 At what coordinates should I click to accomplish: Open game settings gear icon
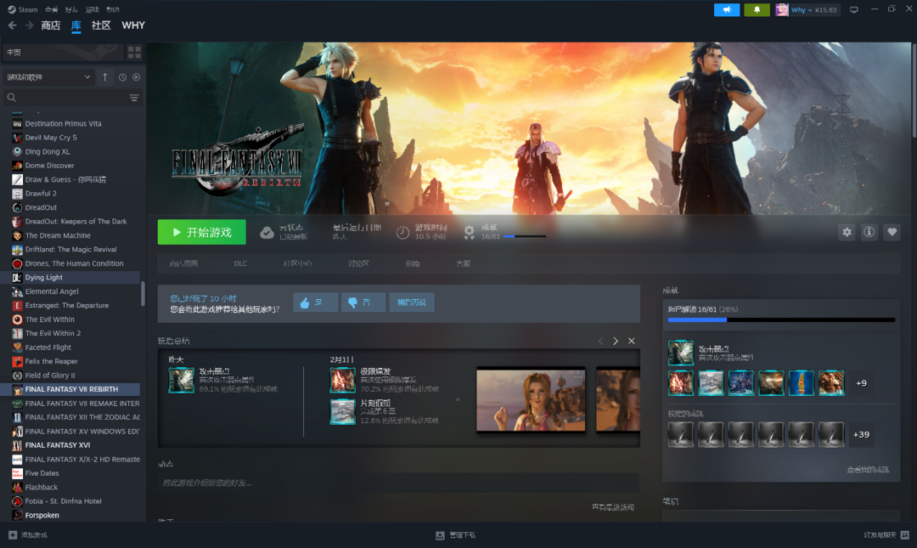(x=847, y=233)
